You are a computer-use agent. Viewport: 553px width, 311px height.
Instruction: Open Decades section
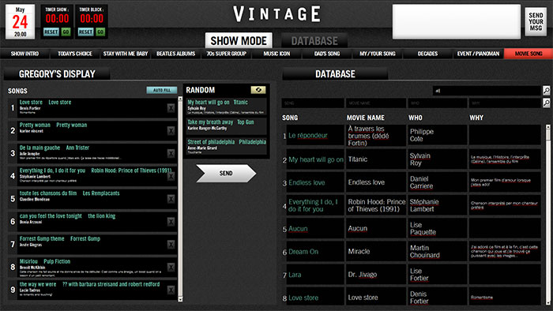427,54
